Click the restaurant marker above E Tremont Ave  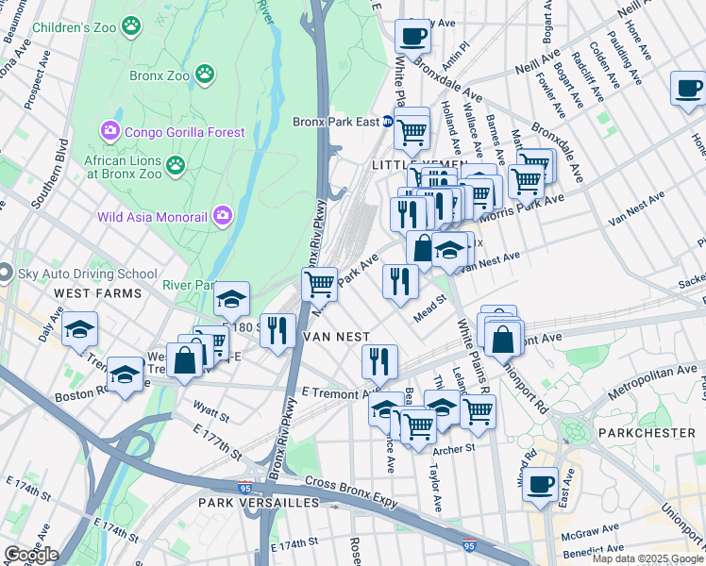point(379,363)
